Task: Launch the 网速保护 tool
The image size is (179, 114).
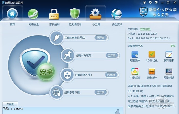Action: coord(135,54)
